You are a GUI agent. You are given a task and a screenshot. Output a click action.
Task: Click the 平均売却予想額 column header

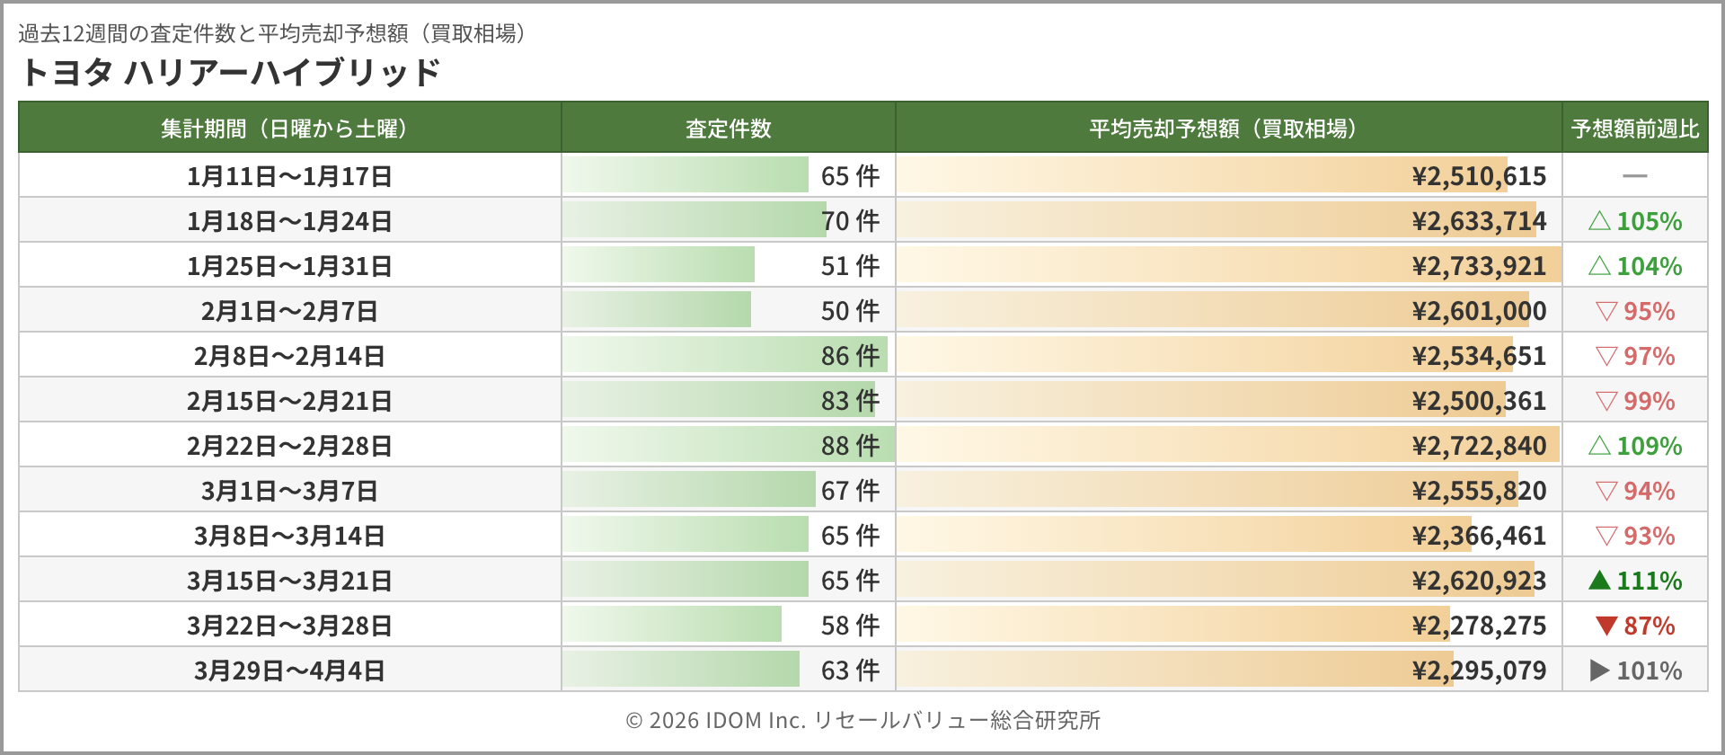click(x=1227, y=129)
